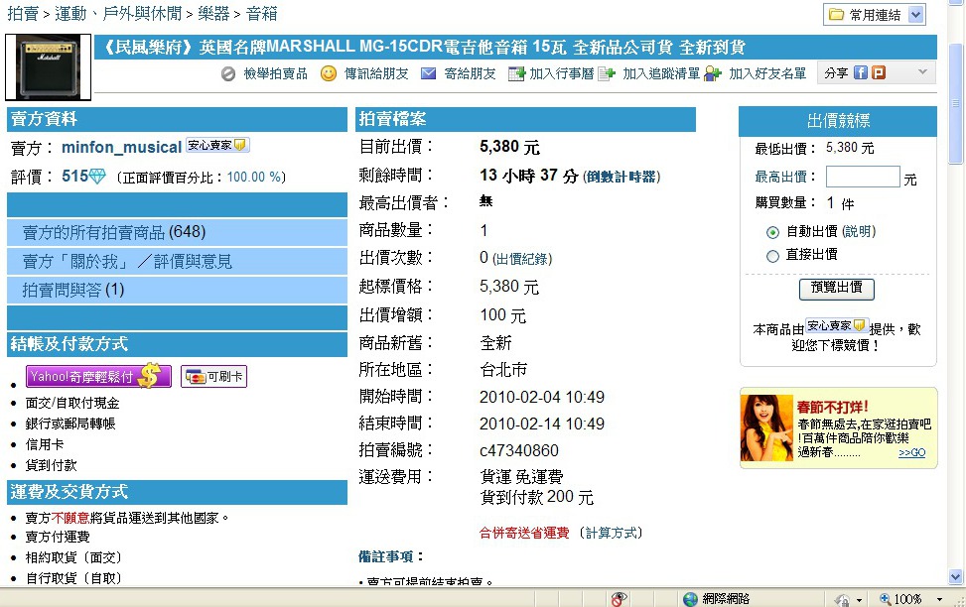Open seller minfon_musical profile link

(x=121, y=147)
